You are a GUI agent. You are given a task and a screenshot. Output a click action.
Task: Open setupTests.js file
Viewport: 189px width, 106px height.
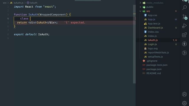tap(155, 57)
